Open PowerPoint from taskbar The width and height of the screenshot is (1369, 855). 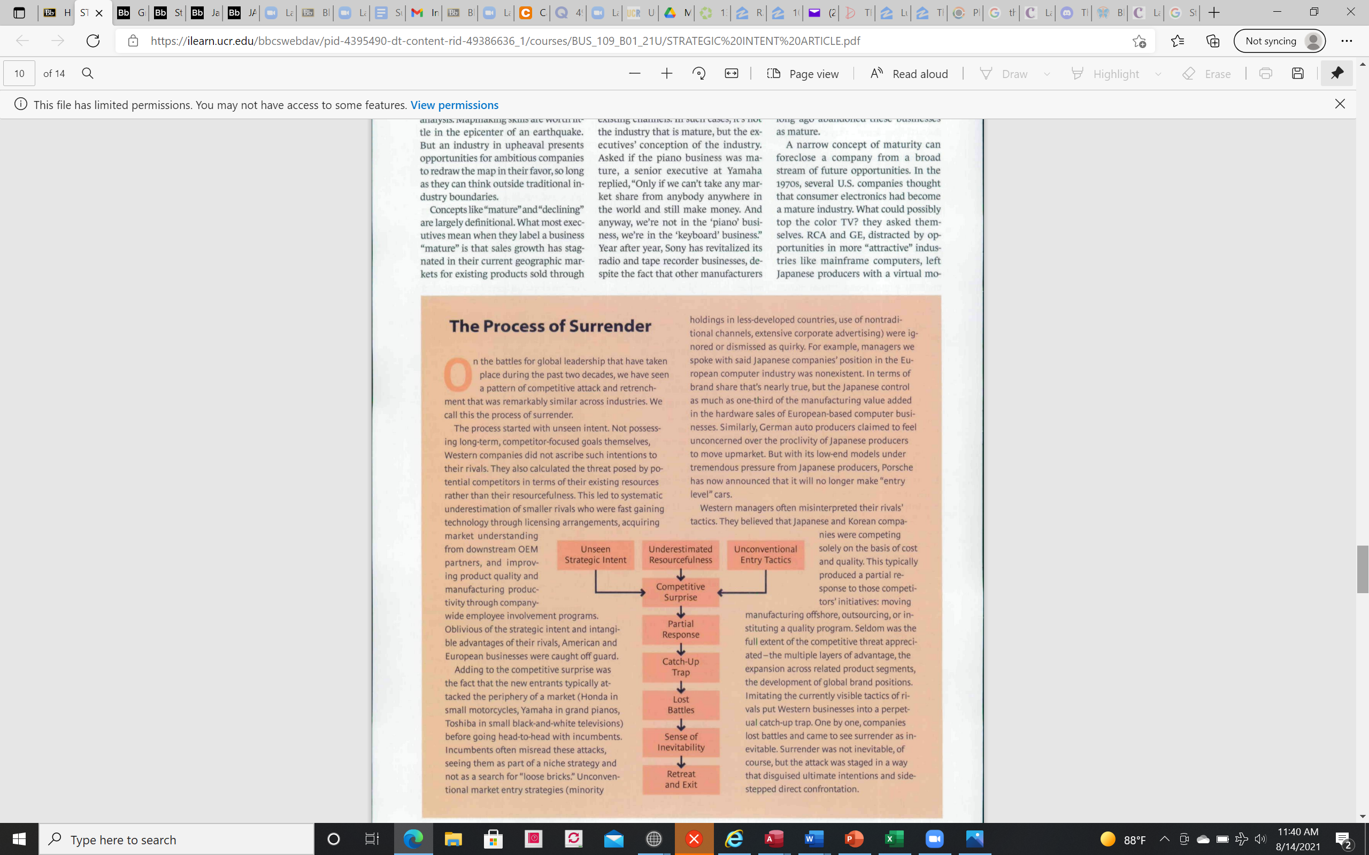(x=854, y=839)
